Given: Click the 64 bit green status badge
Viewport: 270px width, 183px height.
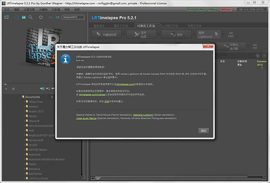Looking at the screenshot, I should (191, 9).
